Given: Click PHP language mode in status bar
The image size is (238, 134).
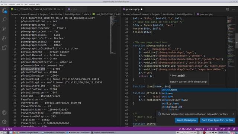Looking at the screenshot, I should (x=222, y=129).
